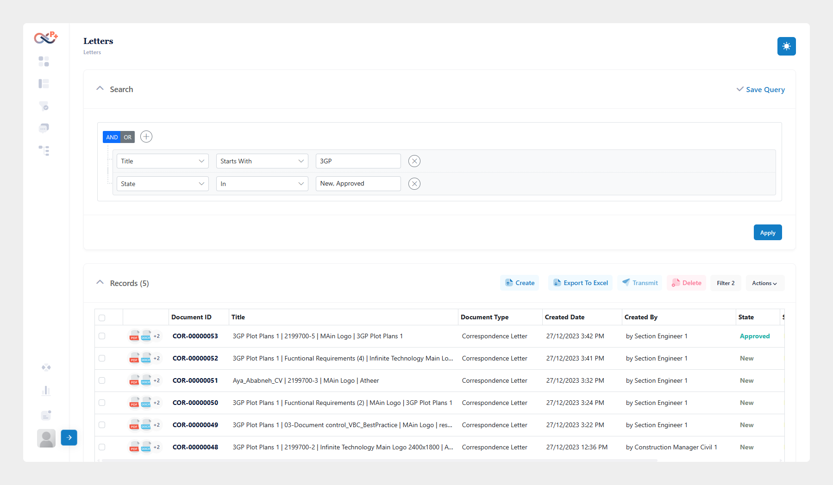Select OR logic operator
Viewport: 833px width, 485px height.
[128, 137]
